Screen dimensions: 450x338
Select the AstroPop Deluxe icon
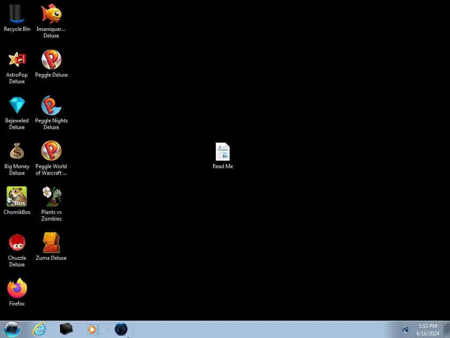(x=17, y=59)
